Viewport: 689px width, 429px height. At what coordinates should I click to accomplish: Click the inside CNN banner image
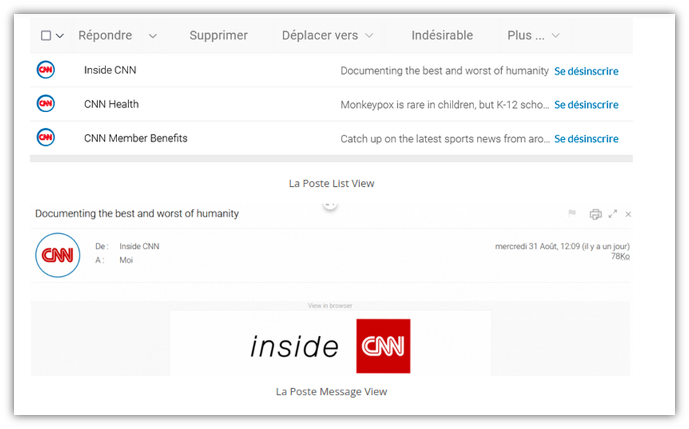tap(331, 346)
